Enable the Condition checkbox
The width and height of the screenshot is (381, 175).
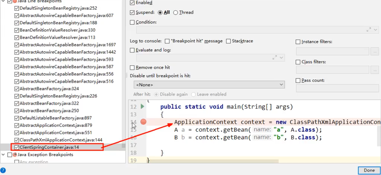[x=132, y=22]
